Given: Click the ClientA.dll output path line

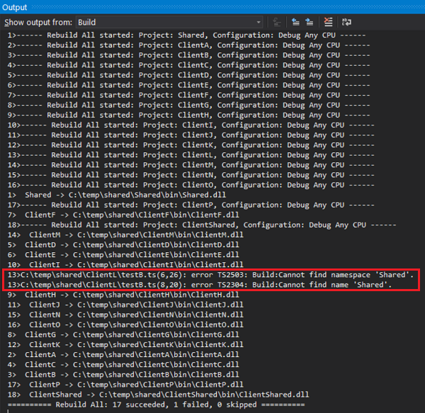Looking at the screenshot, I should point(123,355).
